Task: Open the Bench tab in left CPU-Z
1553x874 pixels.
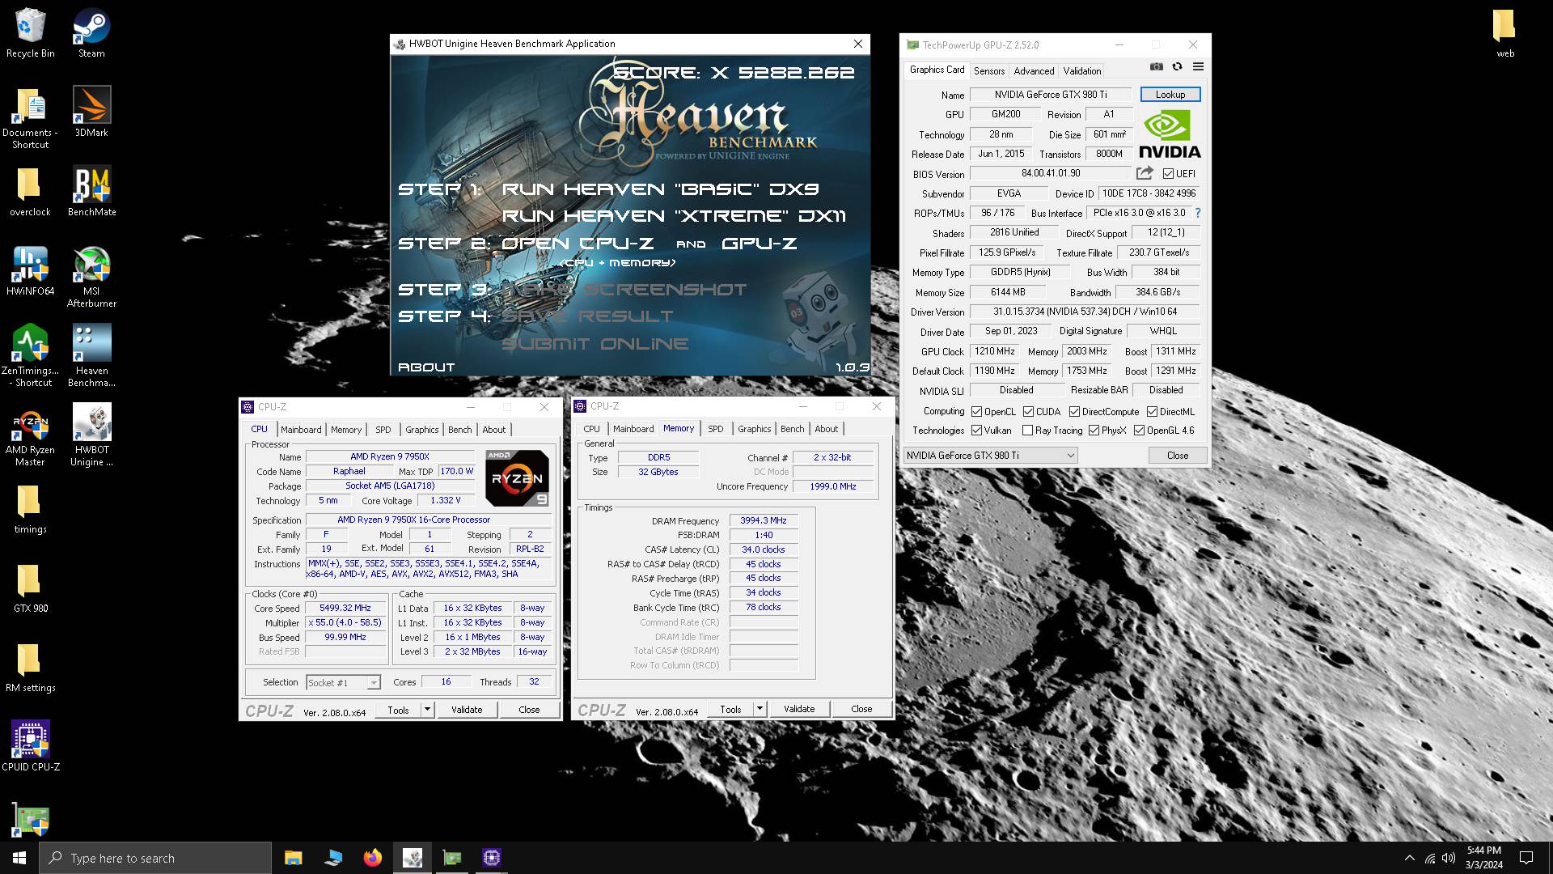Action: pyautogui.click(x=459, y=430)
